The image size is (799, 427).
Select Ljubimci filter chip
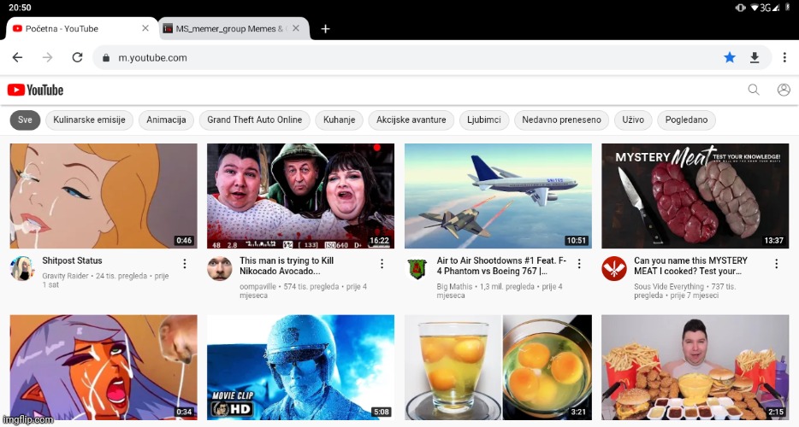(484, 120)
